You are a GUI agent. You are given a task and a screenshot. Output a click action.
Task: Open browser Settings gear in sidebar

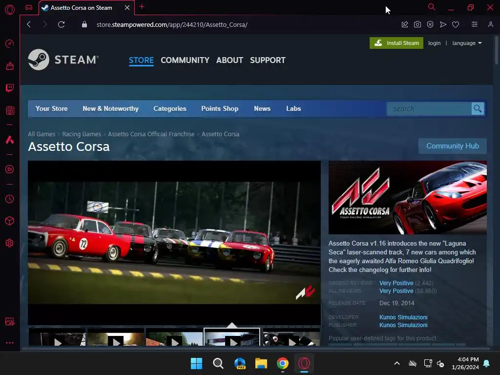tap(10, 243)
